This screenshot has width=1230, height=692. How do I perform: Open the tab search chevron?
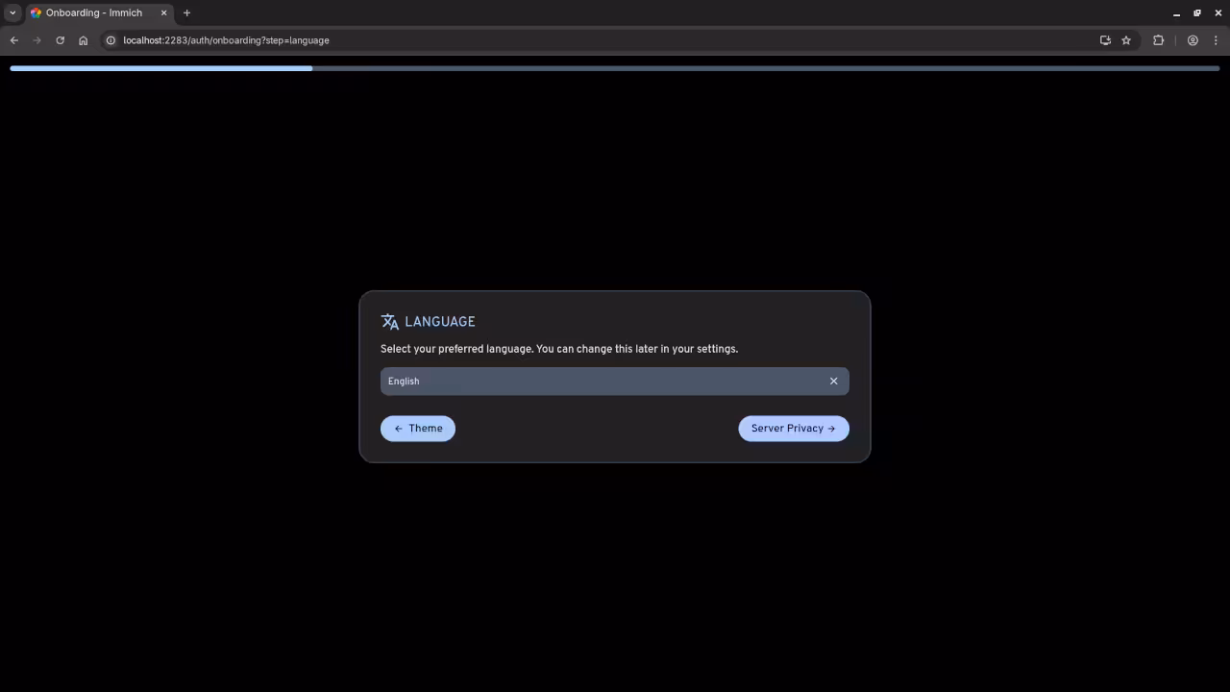pyautogui.click(x=12, y=12)
